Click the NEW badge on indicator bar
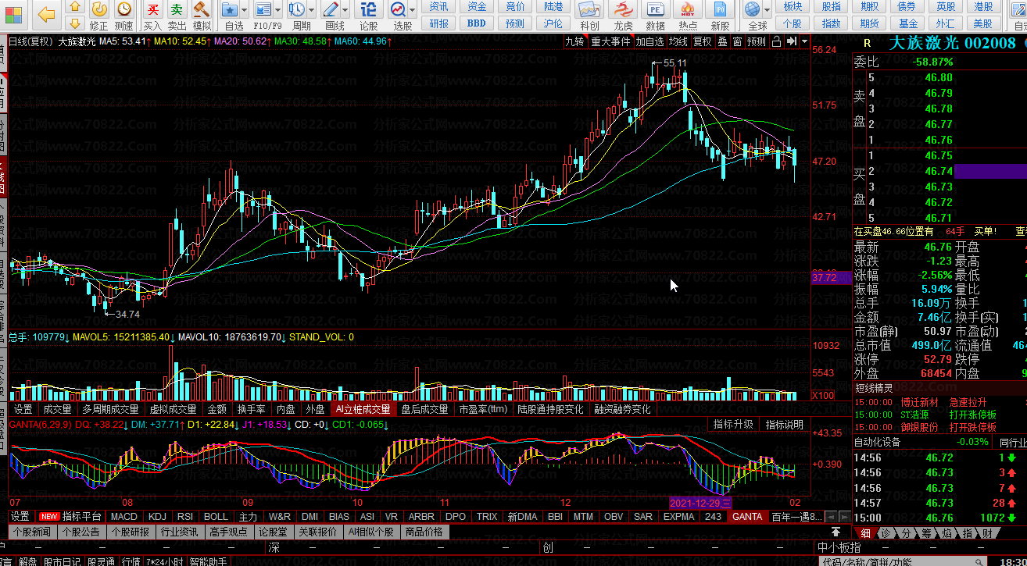This screenshot has height=566, width=1027. click(50, 517)
